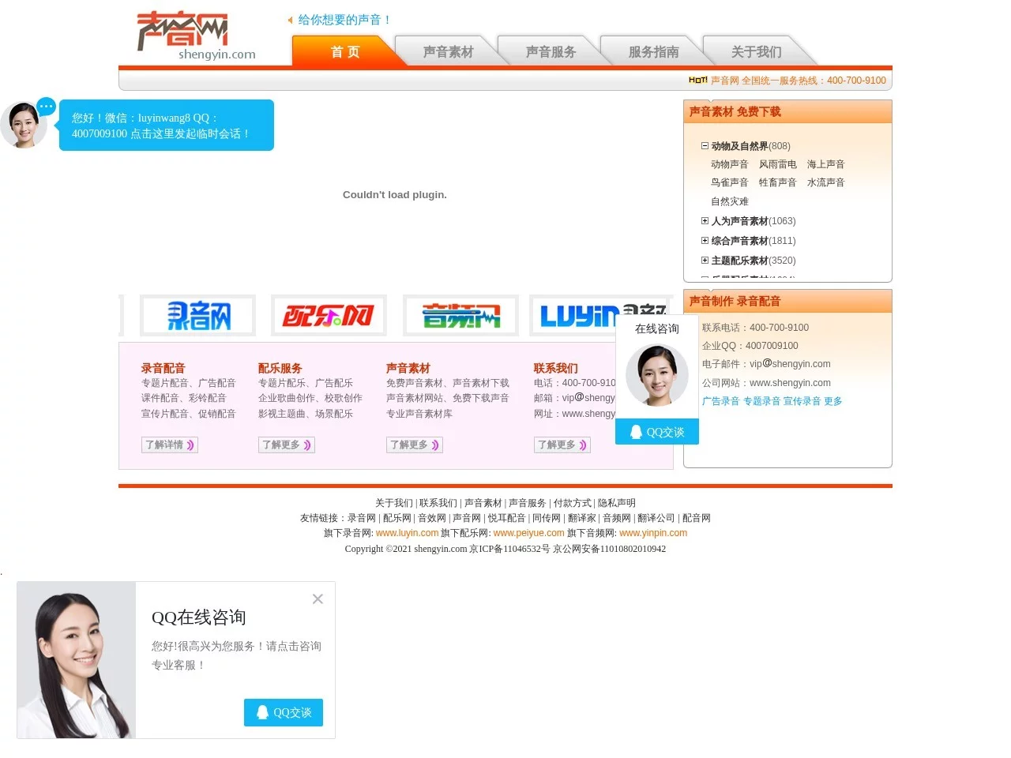Open the 关于我们 navigation tab

click(x=756, y=52)
